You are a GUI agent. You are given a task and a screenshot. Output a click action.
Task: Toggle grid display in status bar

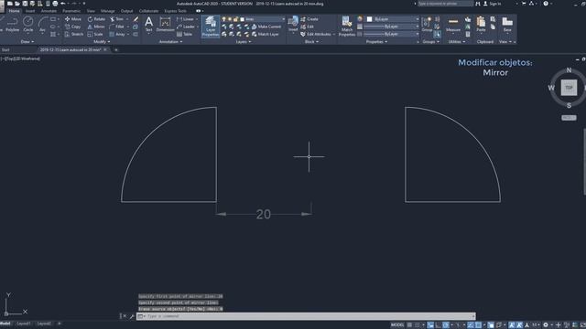[410, 325]
